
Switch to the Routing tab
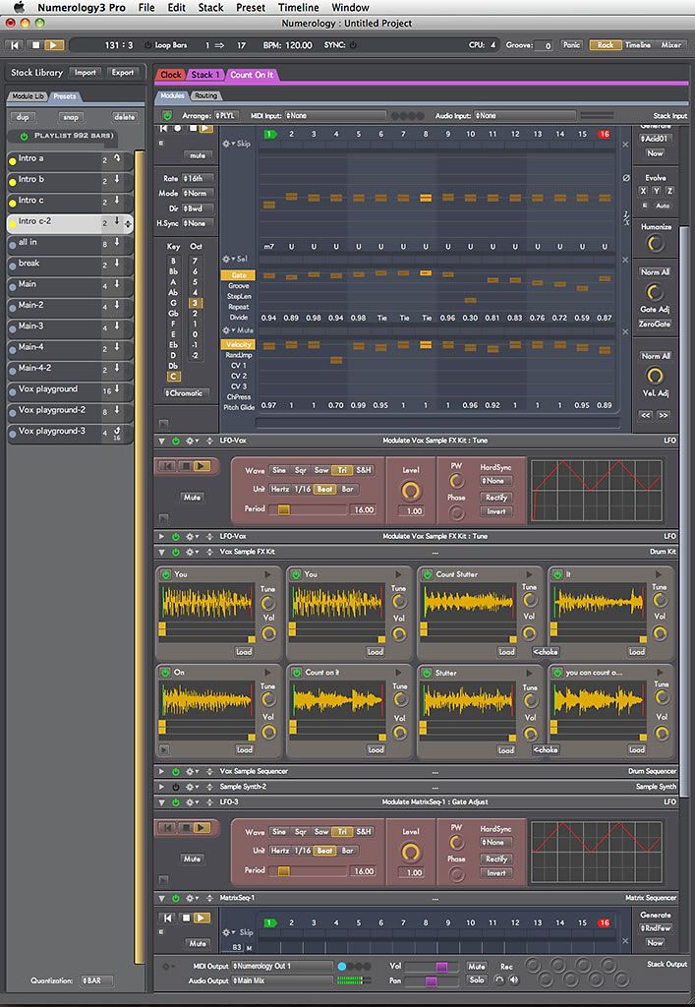coord(205,95)
